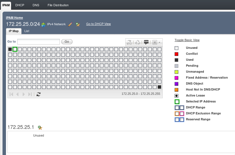Click the Unused status text in details
Image resolution: width=235 pixels, height=155 pixels.
pyautogui.click(x=39, y=135)
